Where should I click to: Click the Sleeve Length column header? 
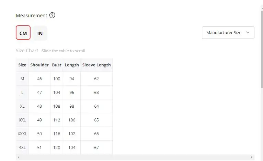point(96,65)
